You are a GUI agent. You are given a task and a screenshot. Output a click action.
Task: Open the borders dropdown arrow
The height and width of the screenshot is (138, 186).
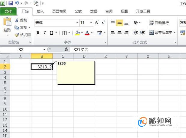pos(69,33)
